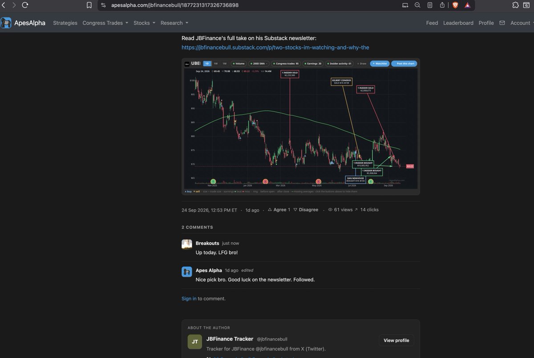The image size is (534, 358).
Task: Expand the Congress Trades dropdown
Action: (105, 23)
